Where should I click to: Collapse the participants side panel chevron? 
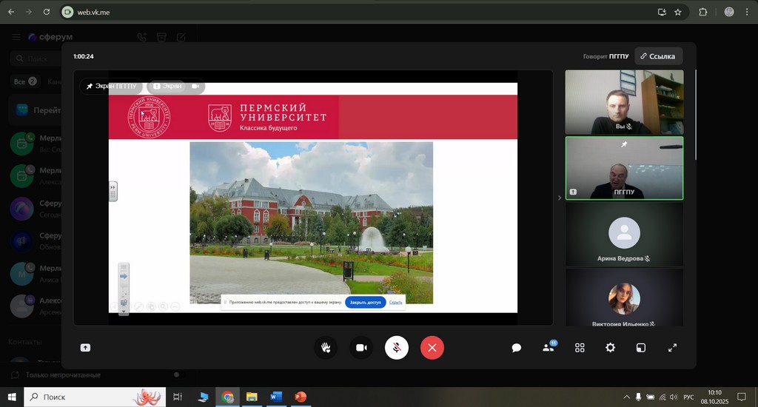click(x=559, y=198)
